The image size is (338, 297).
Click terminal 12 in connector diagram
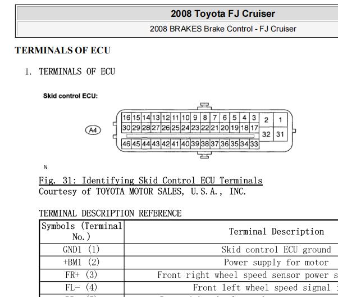click(x=166, y=118)
